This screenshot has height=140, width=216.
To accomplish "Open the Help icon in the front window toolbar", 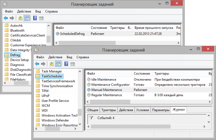I will coord(66,64).
